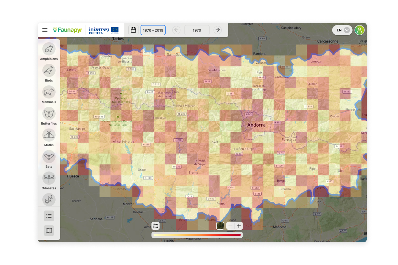Click the Ponts town label

220,204
